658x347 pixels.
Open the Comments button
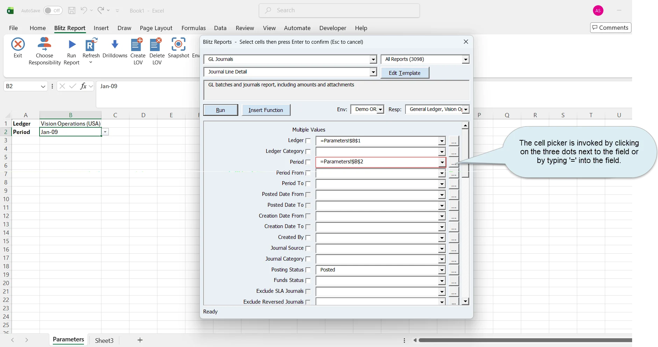point(610,28)
